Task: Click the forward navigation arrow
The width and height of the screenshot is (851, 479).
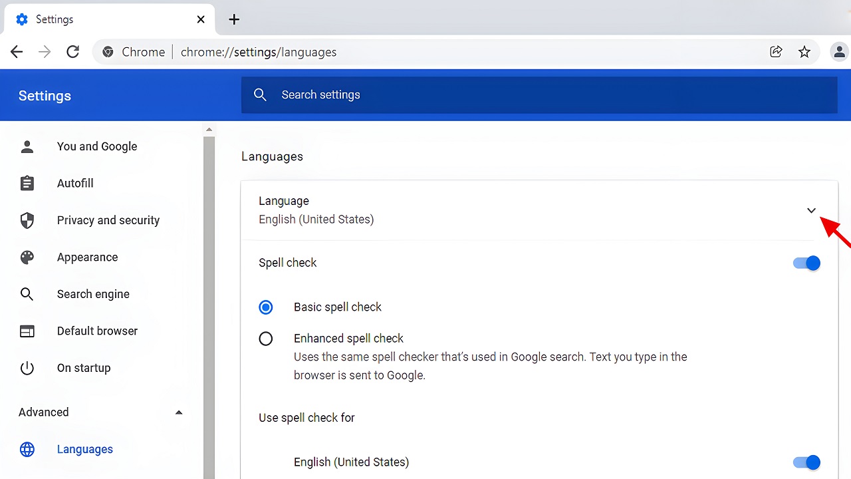Action: coord(45,52)
